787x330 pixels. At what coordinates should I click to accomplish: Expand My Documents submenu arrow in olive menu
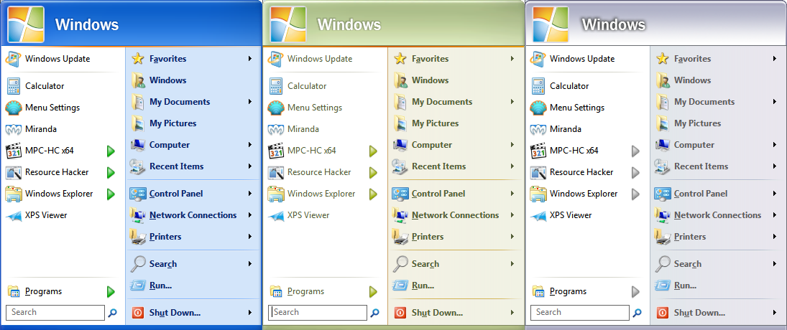point(512,102)
